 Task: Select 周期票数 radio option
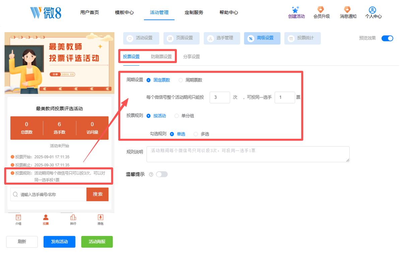pos(181,80)
